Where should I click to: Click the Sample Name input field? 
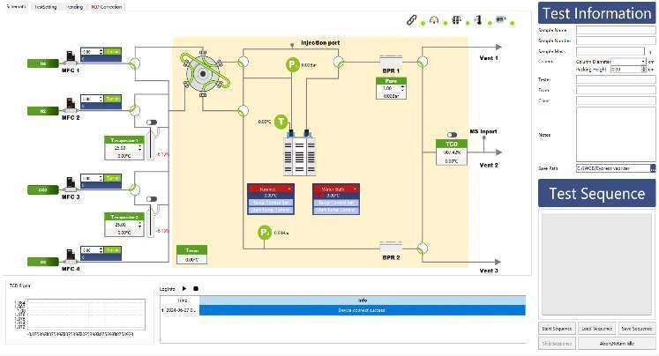[615, 30]
